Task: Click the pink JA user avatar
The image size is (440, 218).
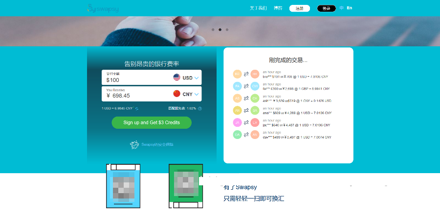Action: [x=238, y=122]
